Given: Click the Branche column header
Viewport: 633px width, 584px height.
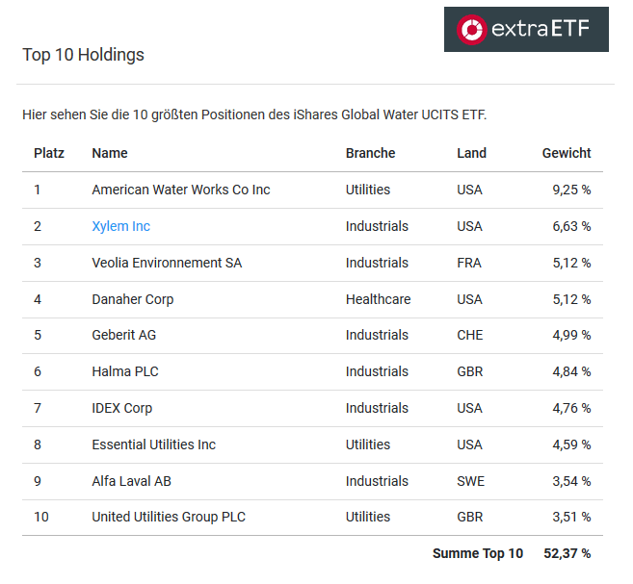Looking at the screenshot, I should 370,153.
